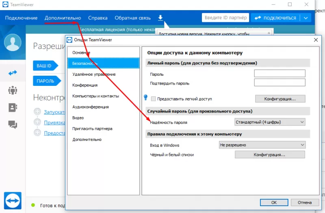
Task: Select the Видео options category
Action: 104,118
